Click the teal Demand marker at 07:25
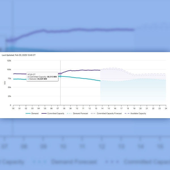Screen dimensions: 170x170 [x=60, y=76]
